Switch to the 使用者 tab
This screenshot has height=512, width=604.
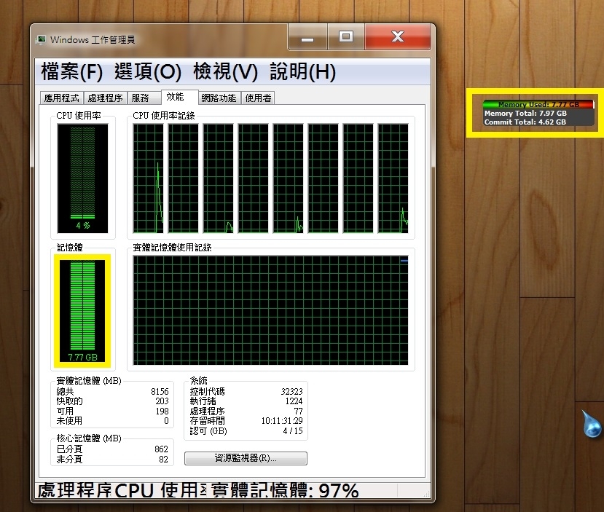[258, 98]
